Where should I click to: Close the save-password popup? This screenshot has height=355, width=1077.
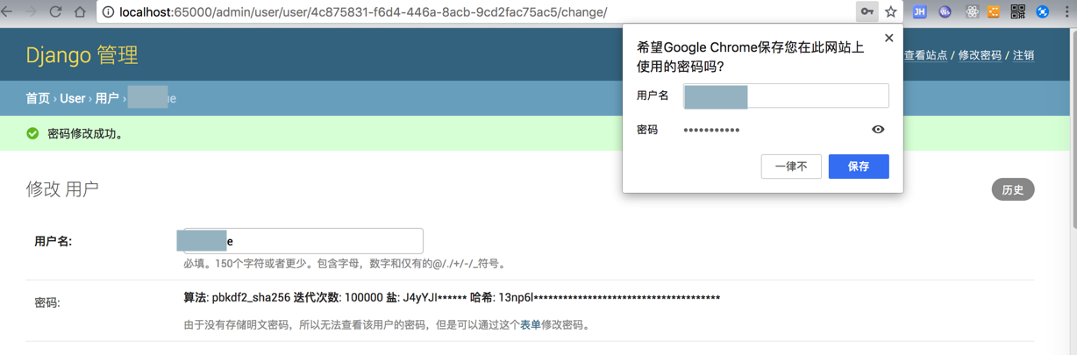coord(888,38)
